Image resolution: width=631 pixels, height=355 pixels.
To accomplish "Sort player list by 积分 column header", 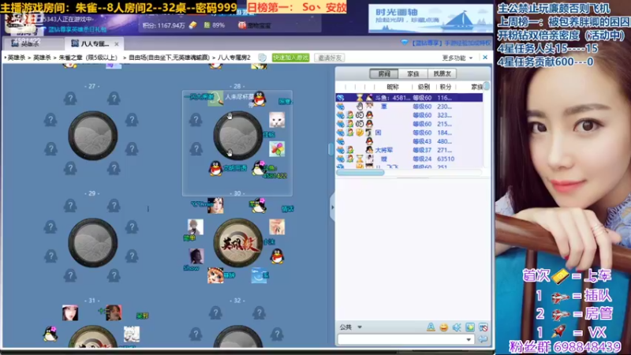I will pos(446,87).
